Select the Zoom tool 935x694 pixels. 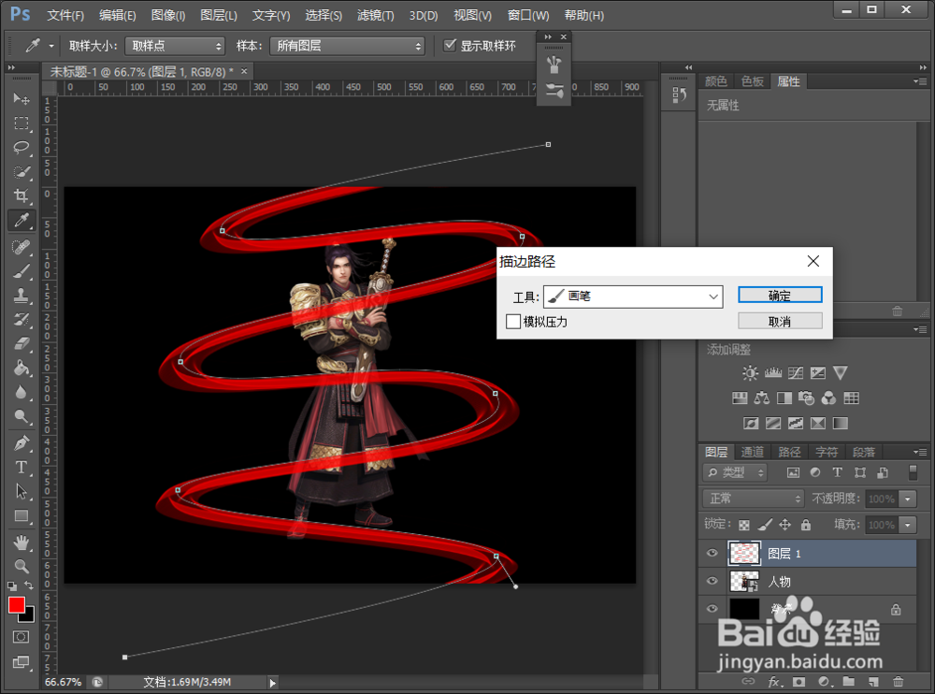22,566
